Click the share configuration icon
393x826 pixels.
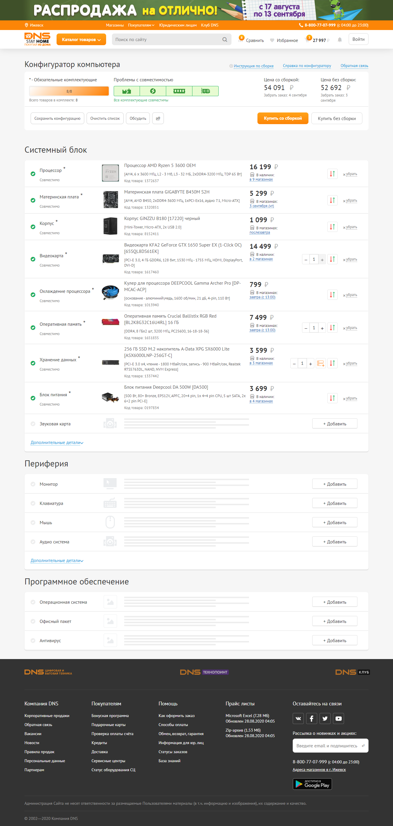click(158, 118)
